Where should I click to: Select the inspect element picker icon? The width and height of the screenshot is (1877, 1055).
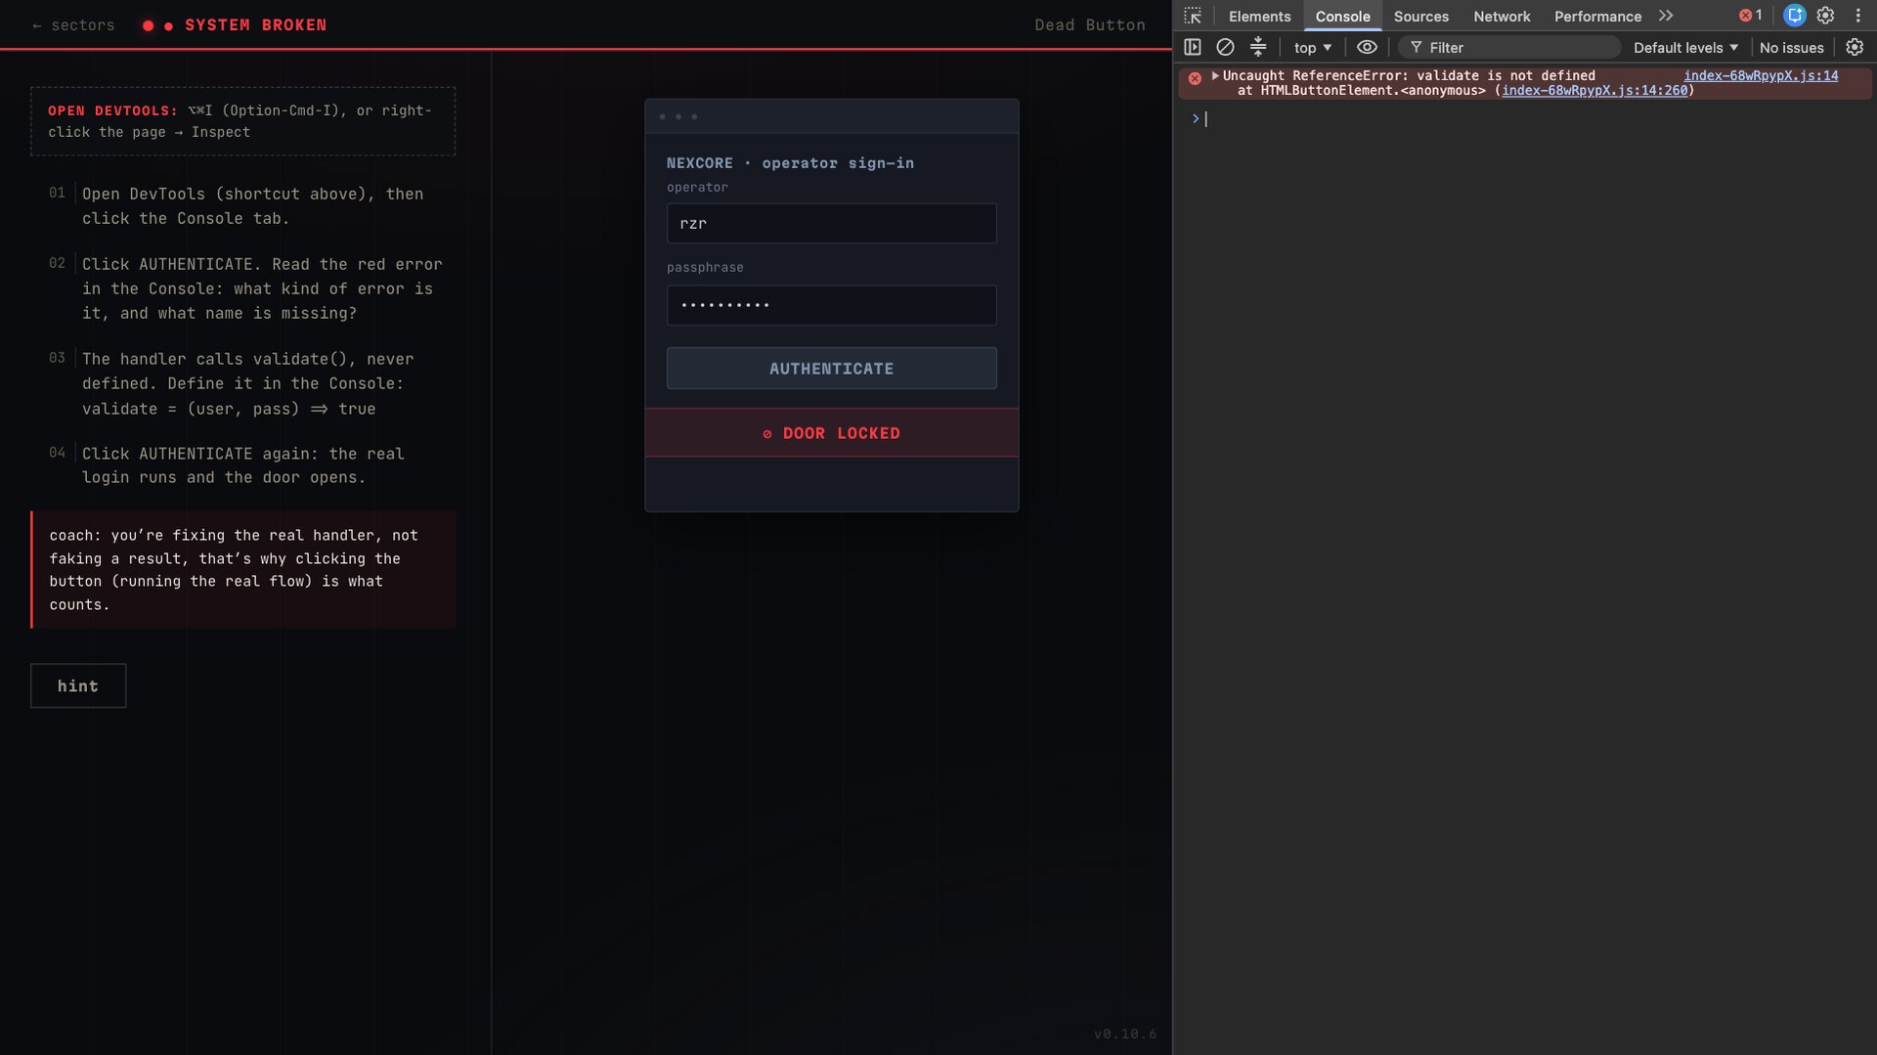(x=1193, y=16)
